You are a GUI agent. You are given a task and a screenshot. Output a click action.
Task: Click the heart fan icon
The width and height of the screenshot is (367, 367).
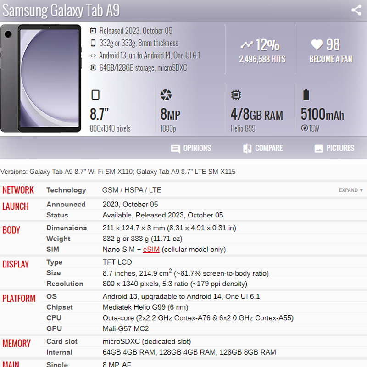pyautogui.click(x=317, y=44)
